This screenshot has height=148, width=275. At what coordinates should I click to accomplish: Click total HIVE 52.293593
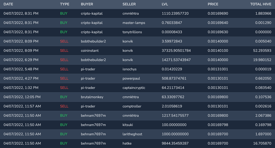262,51
